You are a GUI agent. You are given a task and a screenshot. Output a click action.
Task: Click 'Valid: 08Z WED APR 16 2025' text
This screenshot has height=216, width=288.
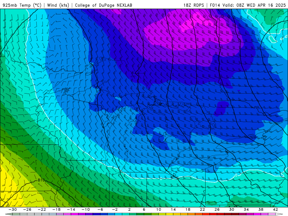click(254, 5)
